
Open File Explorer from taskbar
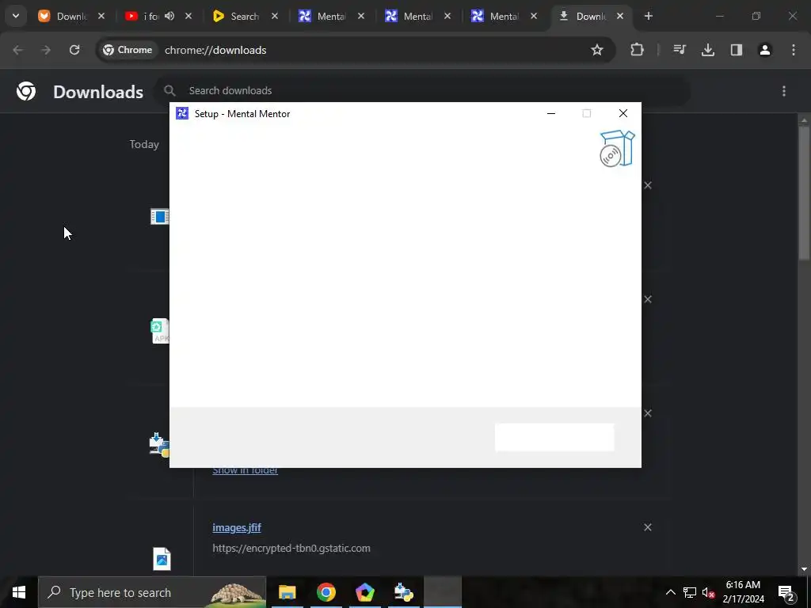[x=287, y=592]
